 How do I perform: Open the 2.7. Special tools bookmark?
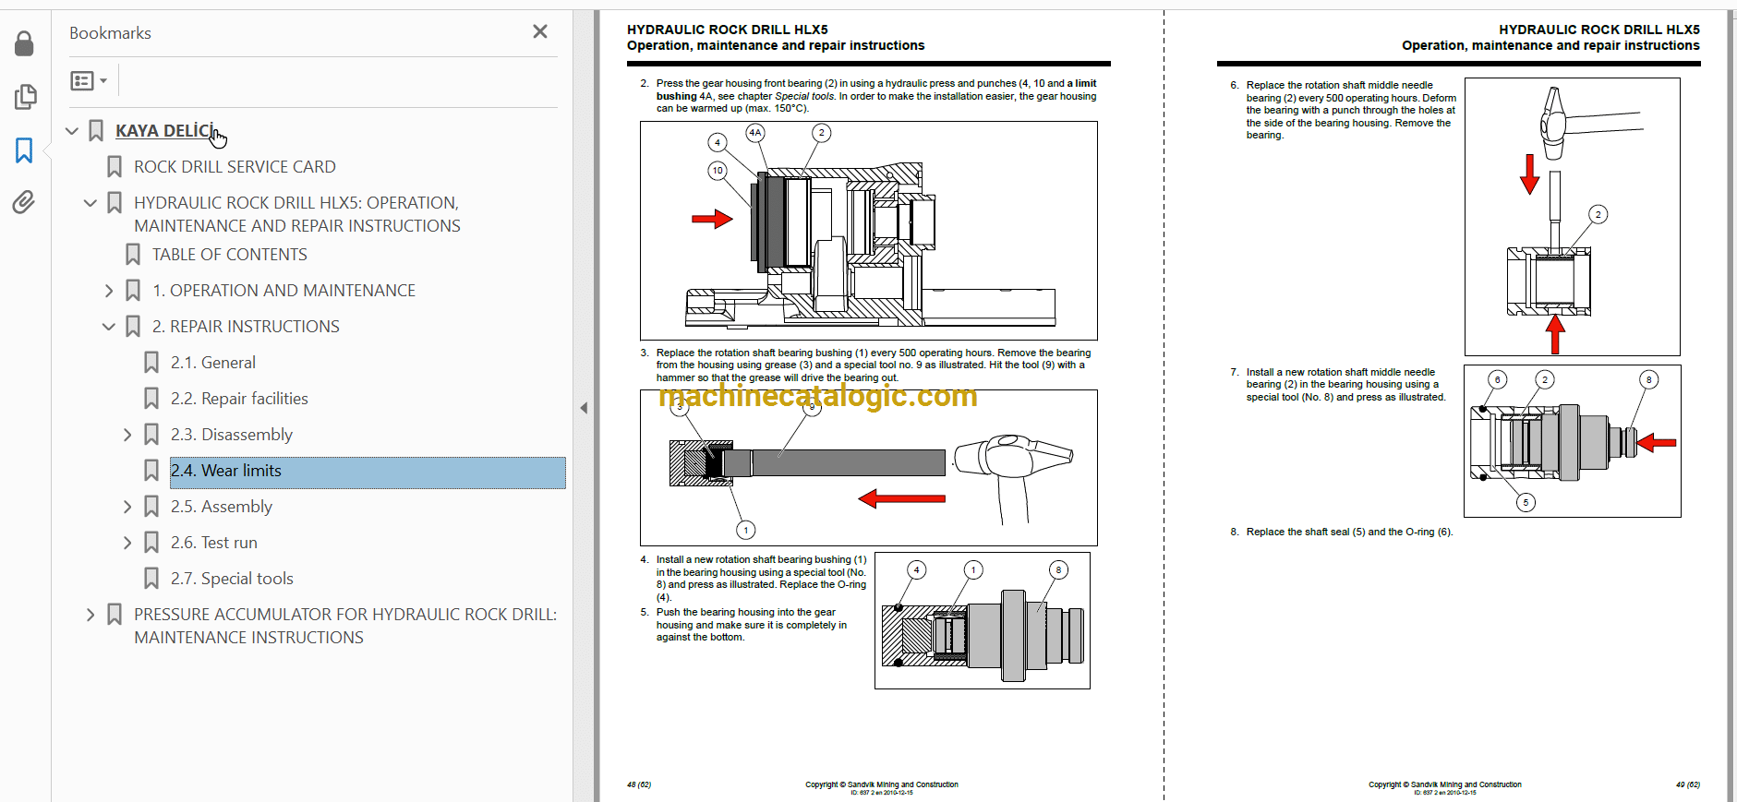[x=232, y=579]
